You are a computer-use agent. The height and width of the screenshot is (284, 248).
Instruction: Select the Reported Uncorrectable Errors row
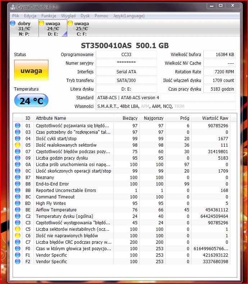(122, 190)
